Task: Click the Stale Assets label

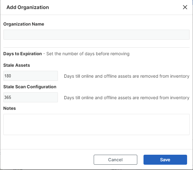Action: tap(16, 65)
